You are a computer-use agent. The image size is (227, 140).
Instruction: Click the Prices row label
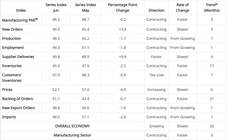(7, 90)
